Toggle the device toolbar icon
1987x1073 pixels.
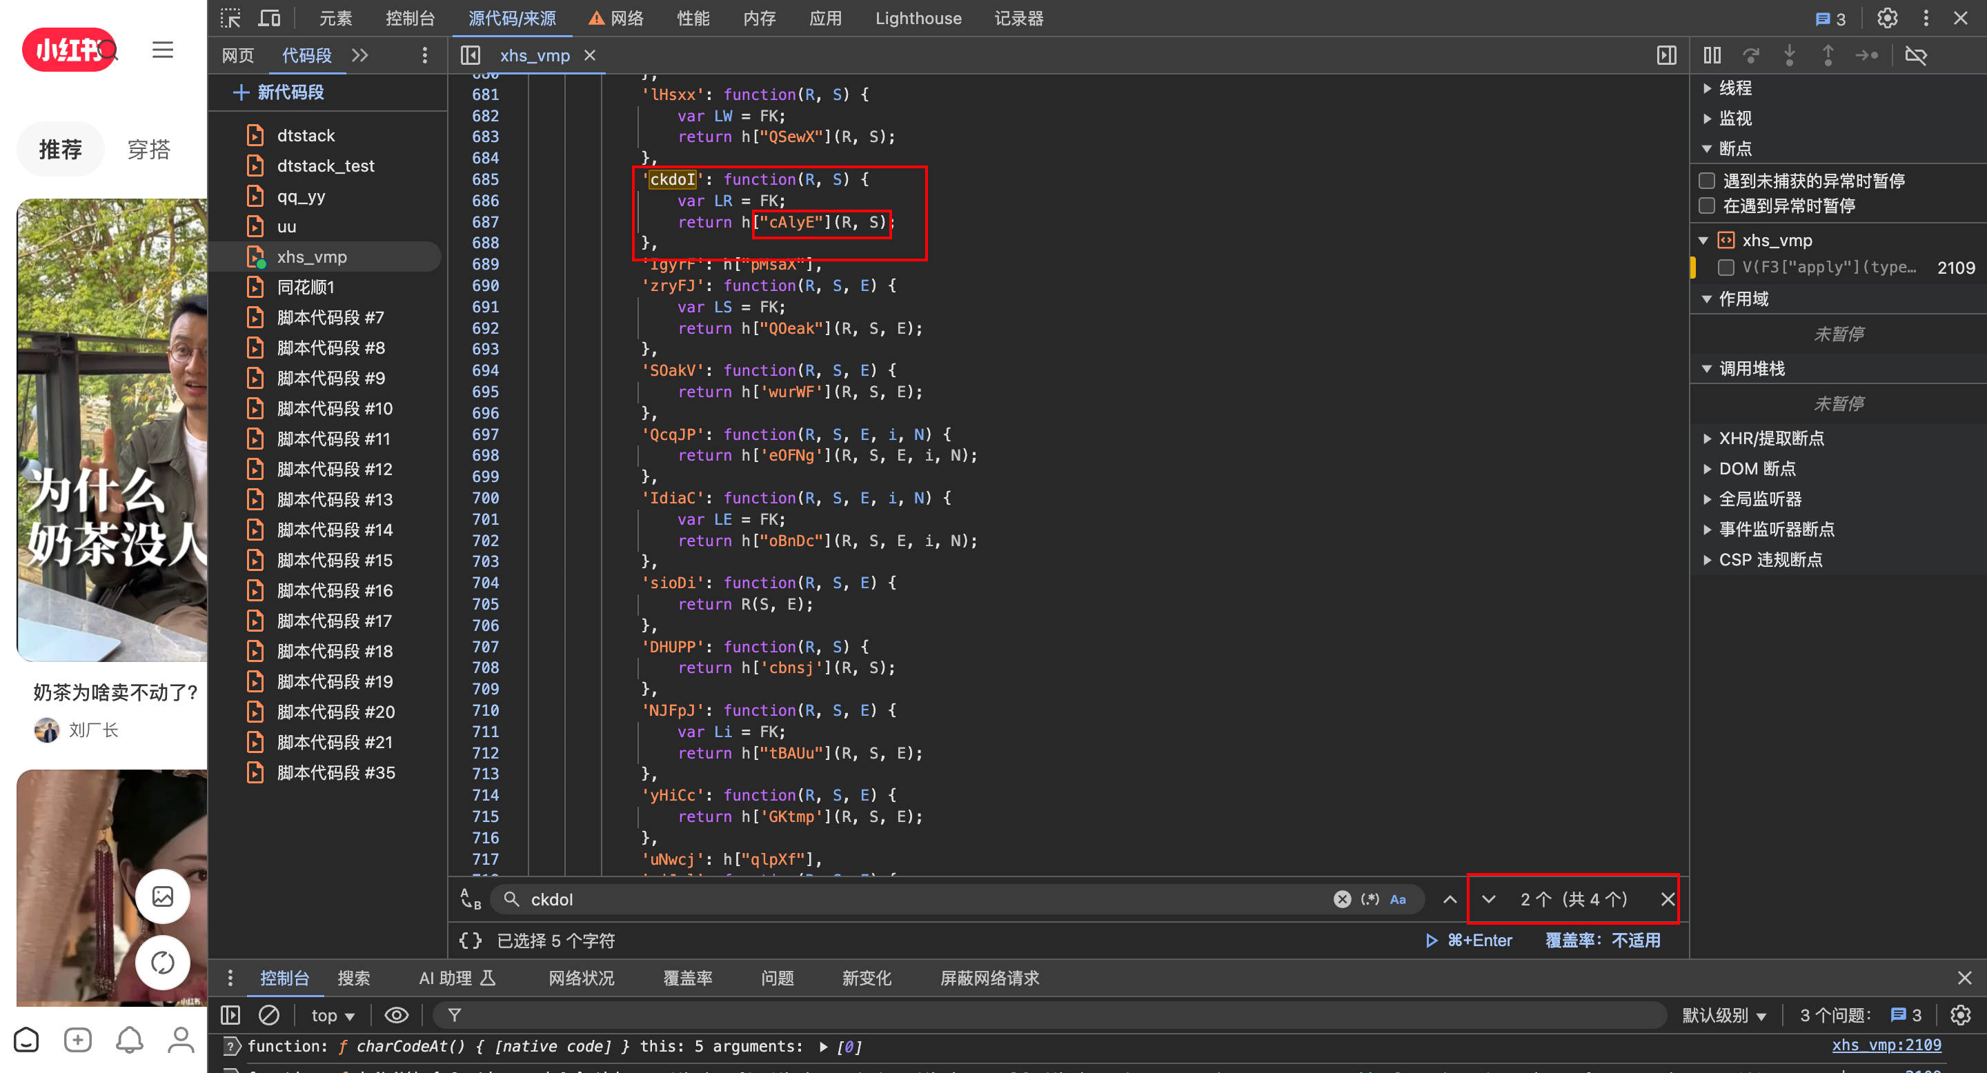pyautogui.click(x=269, y=18)
